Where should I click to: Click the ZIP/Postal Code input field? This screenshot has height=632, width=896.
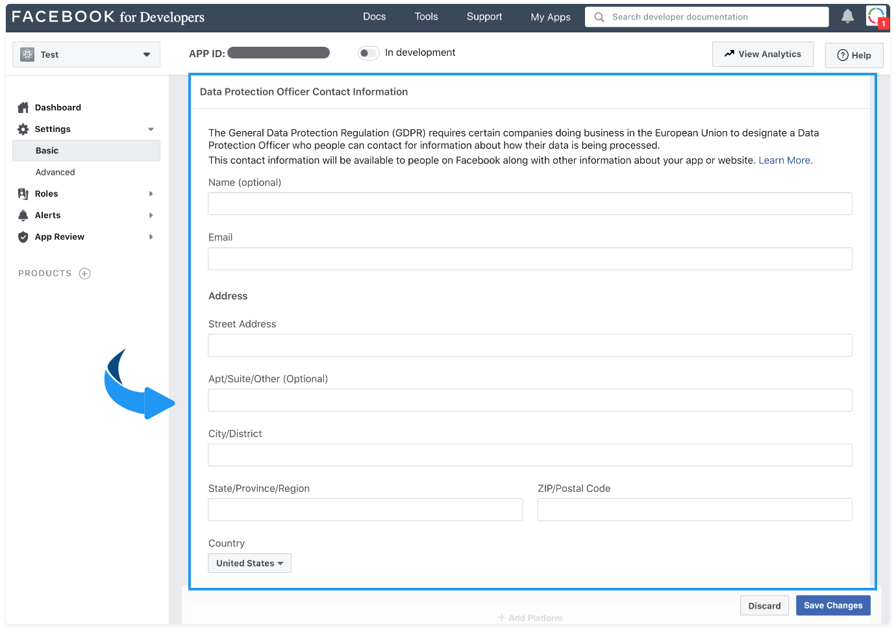coord(695,510)
